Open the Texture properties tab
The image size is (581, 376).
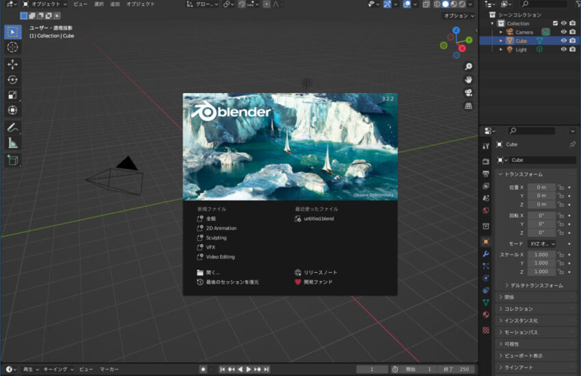pyautogui.click(x=486, y=330)
